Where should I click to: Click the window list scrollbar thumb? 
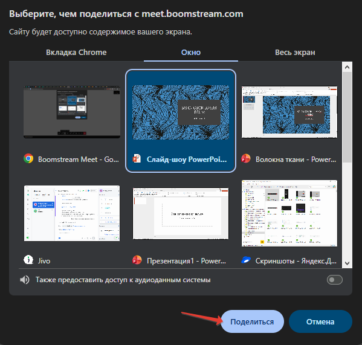(347, 117)
